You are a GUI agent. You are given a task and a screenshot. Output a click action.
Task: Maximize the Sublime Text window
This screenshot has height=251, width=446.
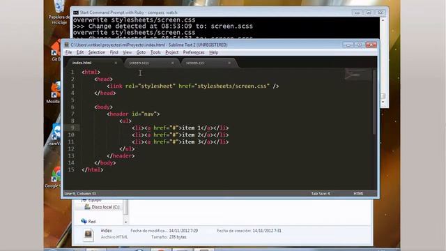point(360,45)
